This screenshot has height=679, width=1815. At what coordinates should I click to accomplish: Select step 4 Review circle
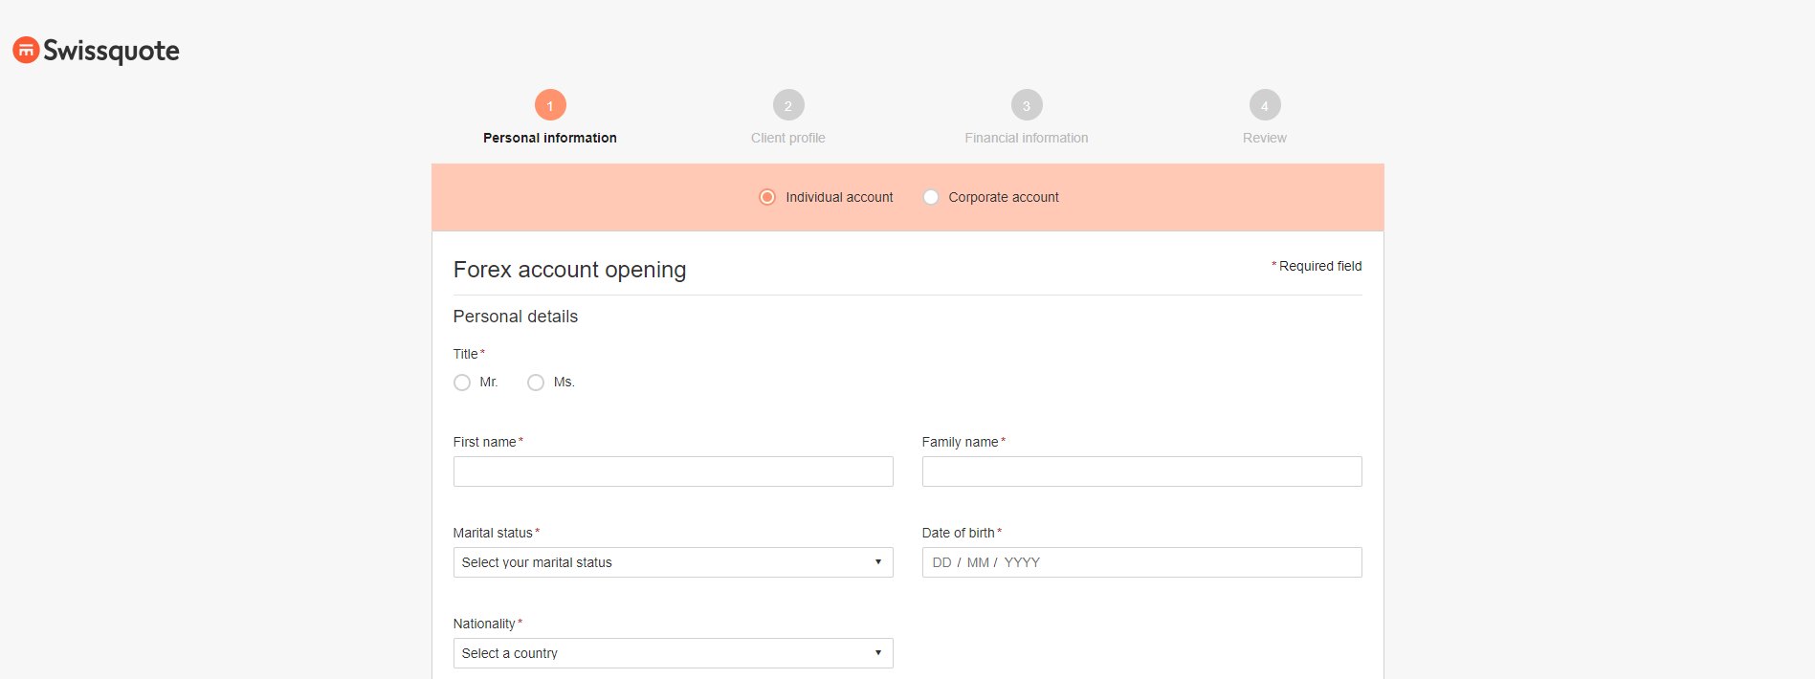click(1265, 105)
